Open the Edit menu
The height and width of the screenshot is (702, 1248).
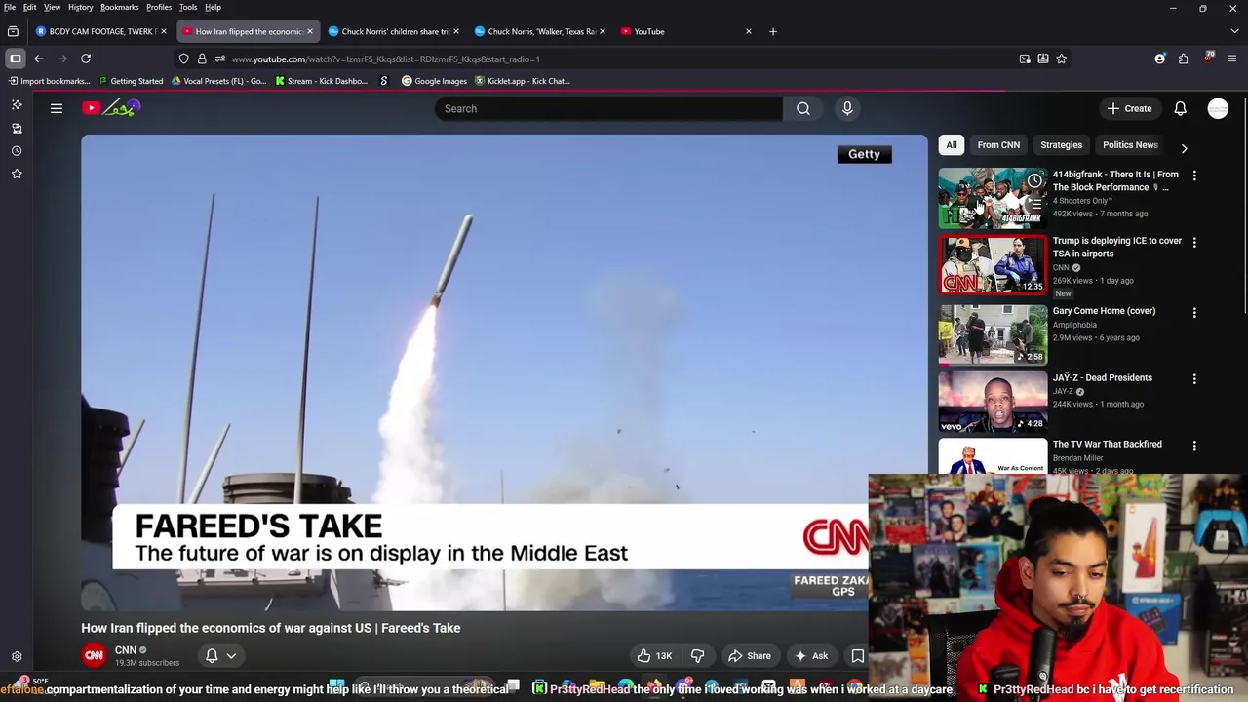[30, 7]
